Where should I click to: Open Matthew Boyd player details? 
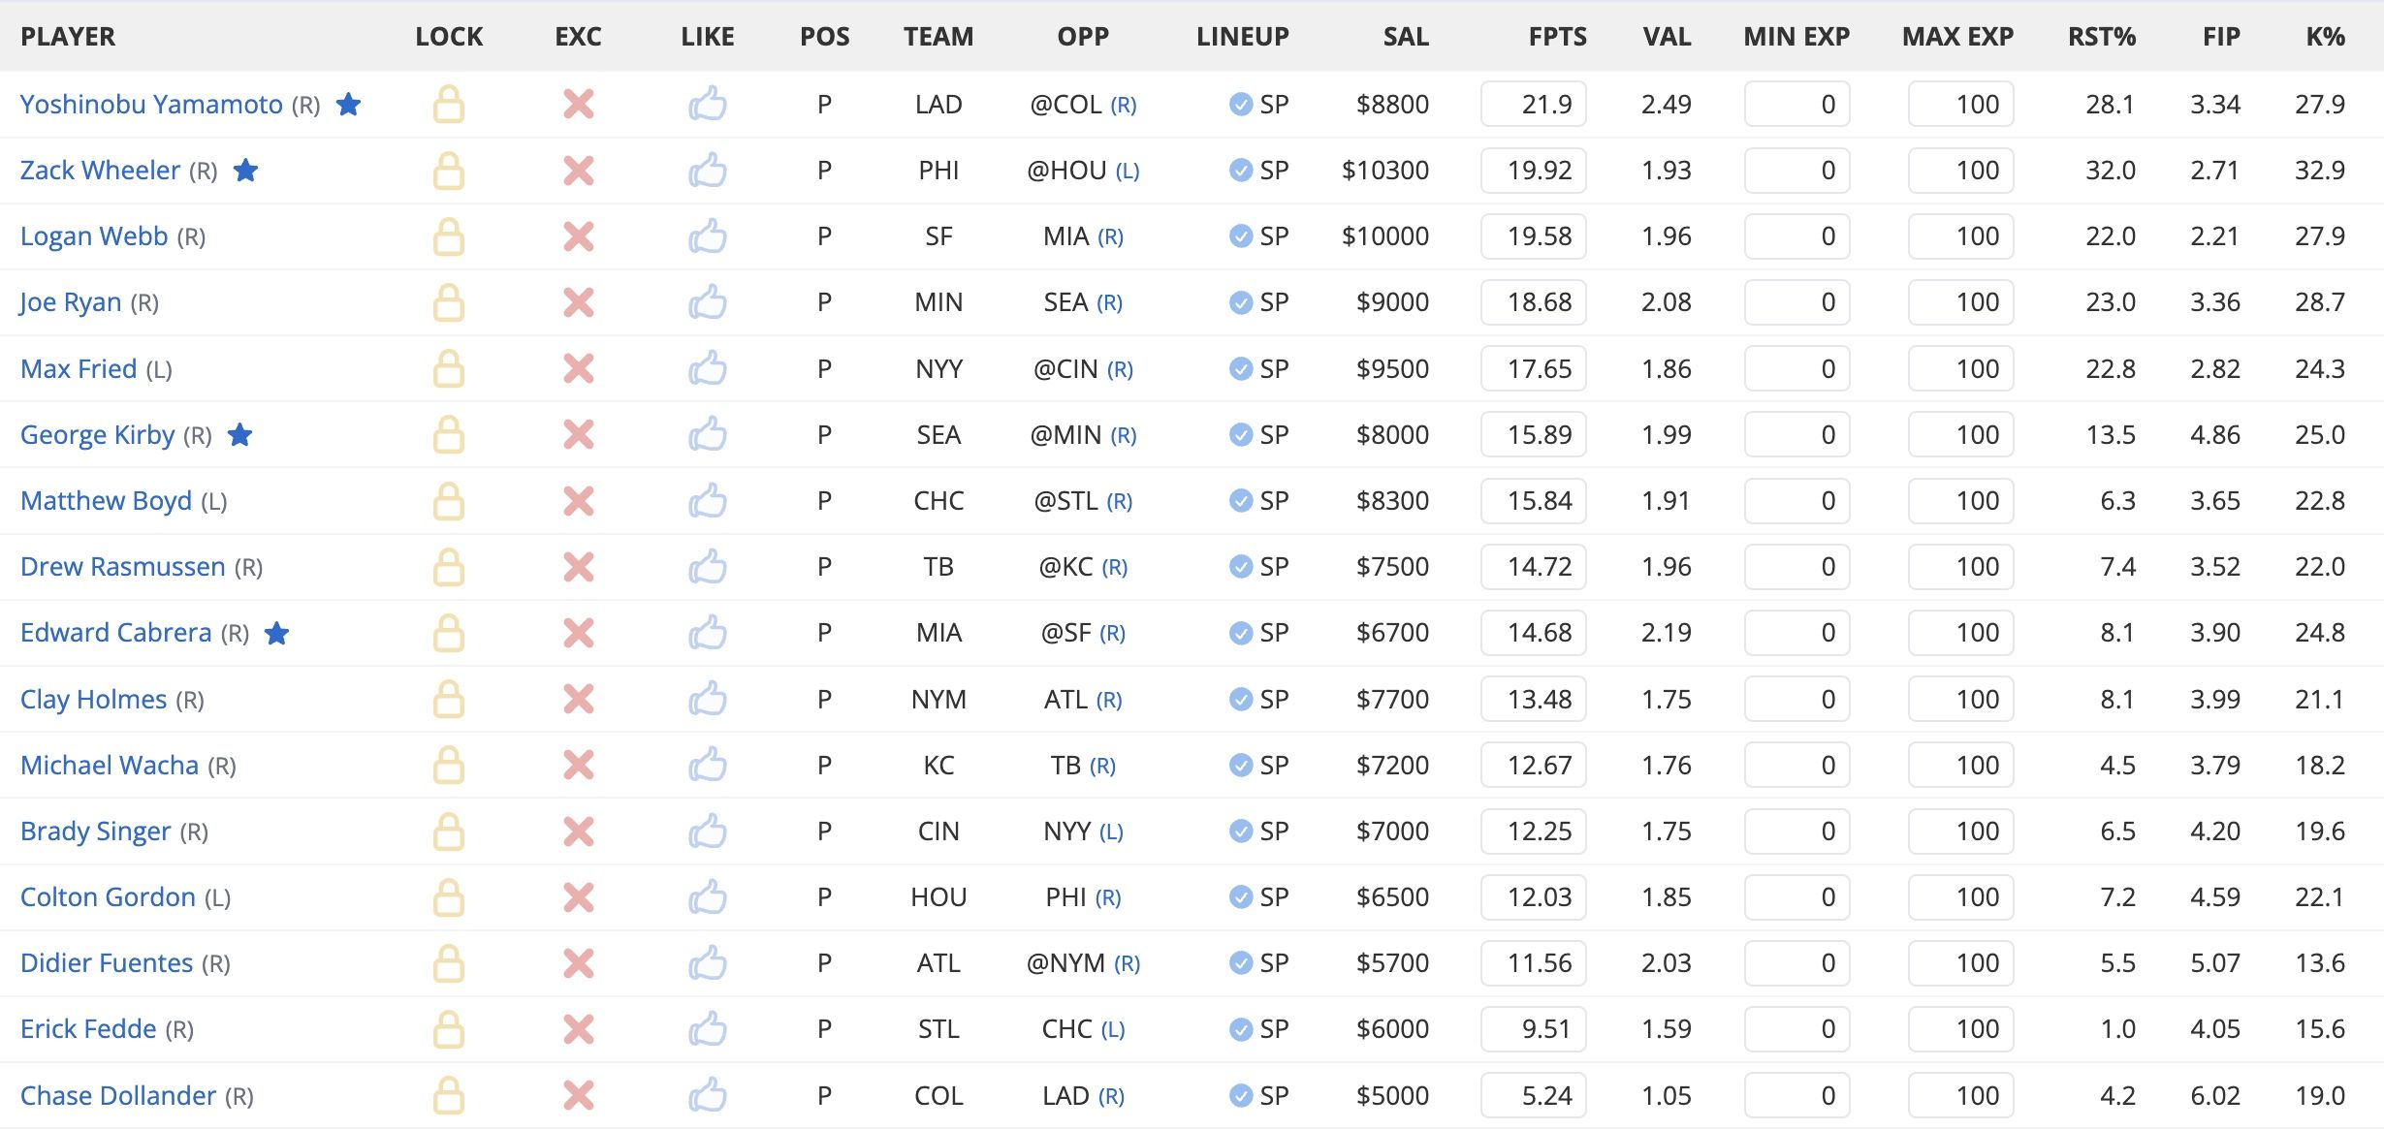pyautogui.click(x=106, y=501)
